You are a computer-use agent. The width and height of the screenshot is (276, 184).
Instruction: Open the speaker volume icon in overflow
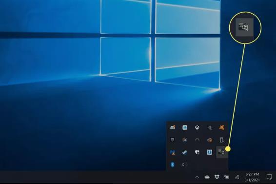(185, 164)
